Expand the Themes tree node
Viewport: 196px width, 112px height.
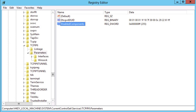coord(24,86)
